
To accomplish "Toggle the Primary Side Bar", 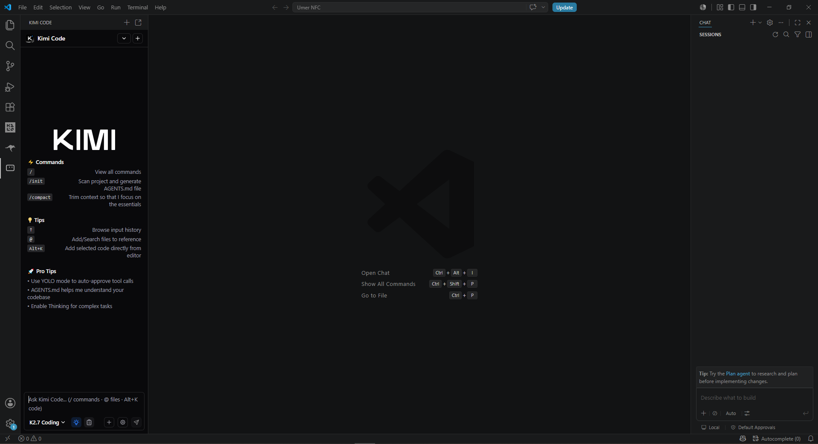I will [731, 7].
